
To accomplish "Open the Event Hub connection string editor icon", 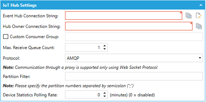I will [199, 16].
